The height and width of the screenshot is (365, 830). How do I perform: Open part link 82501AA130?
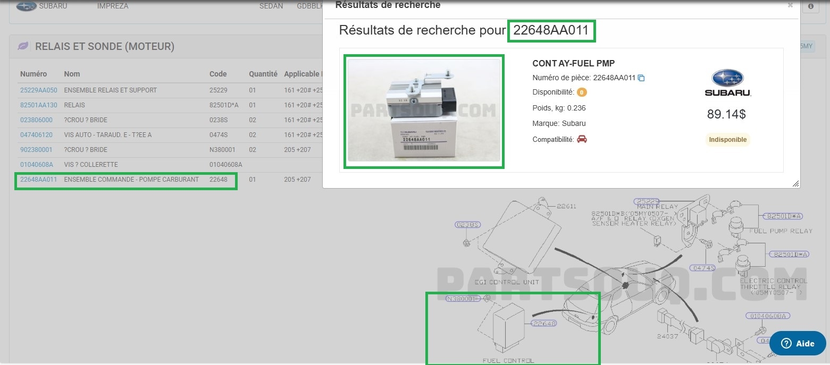coord(39,105)
